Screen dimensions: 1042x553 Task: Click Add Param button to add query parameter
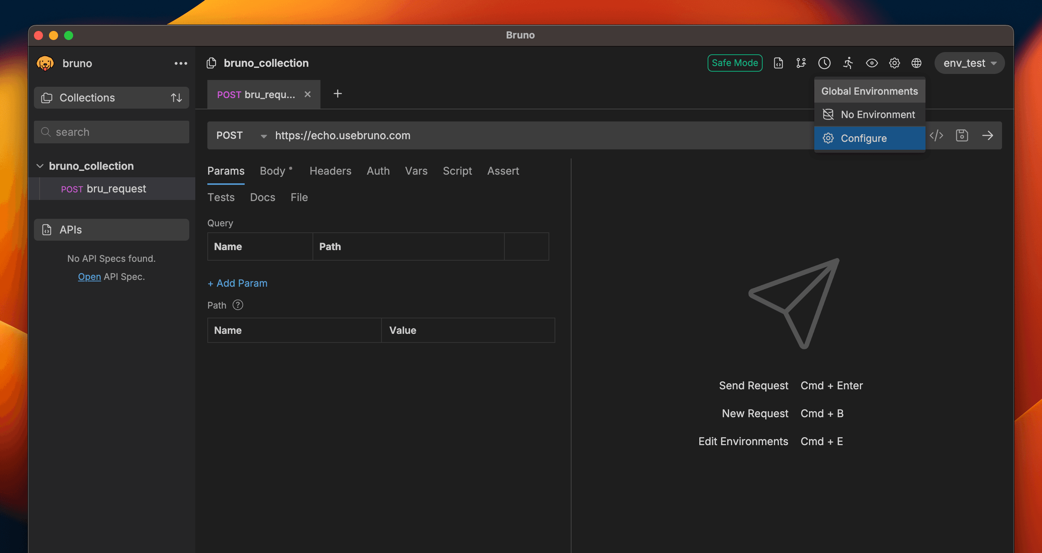coord(238,283)
